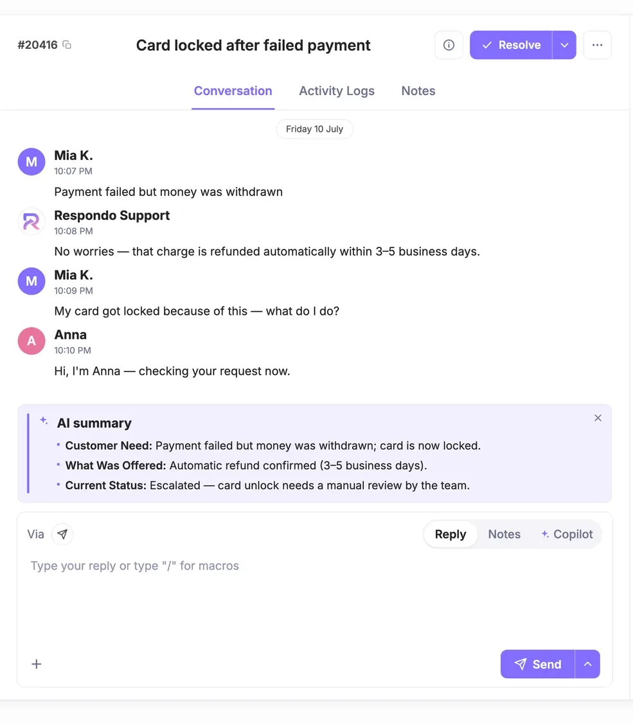Resolve the ticket
The image size is (633, 723).
(x=511, y=45)
